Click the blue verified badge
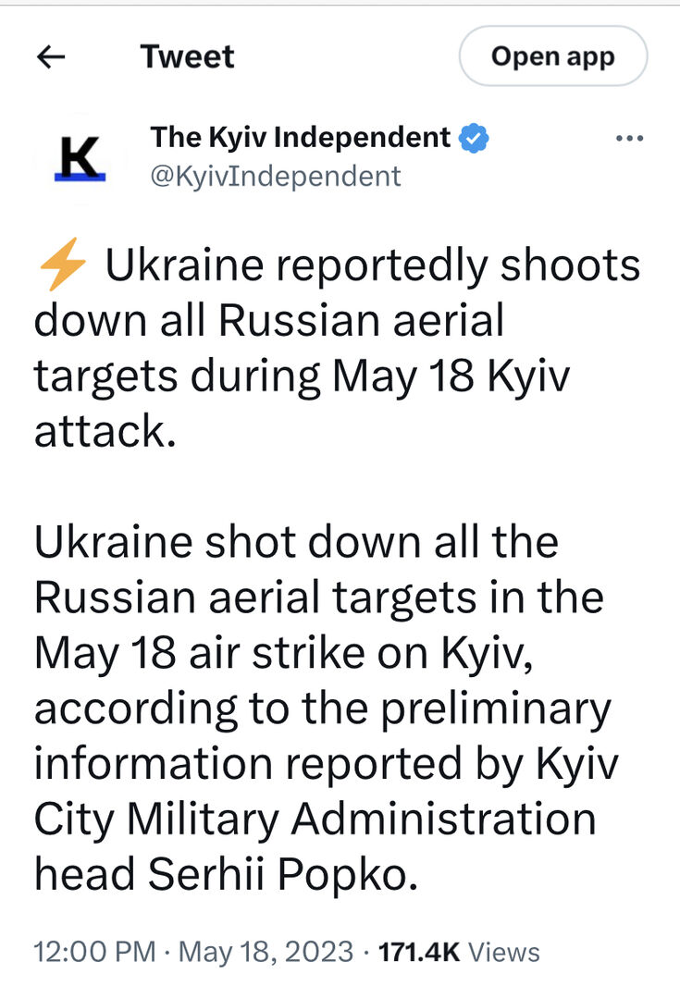Screen dimensions: 680x998 pyautogui.click(x=476, y=139)
